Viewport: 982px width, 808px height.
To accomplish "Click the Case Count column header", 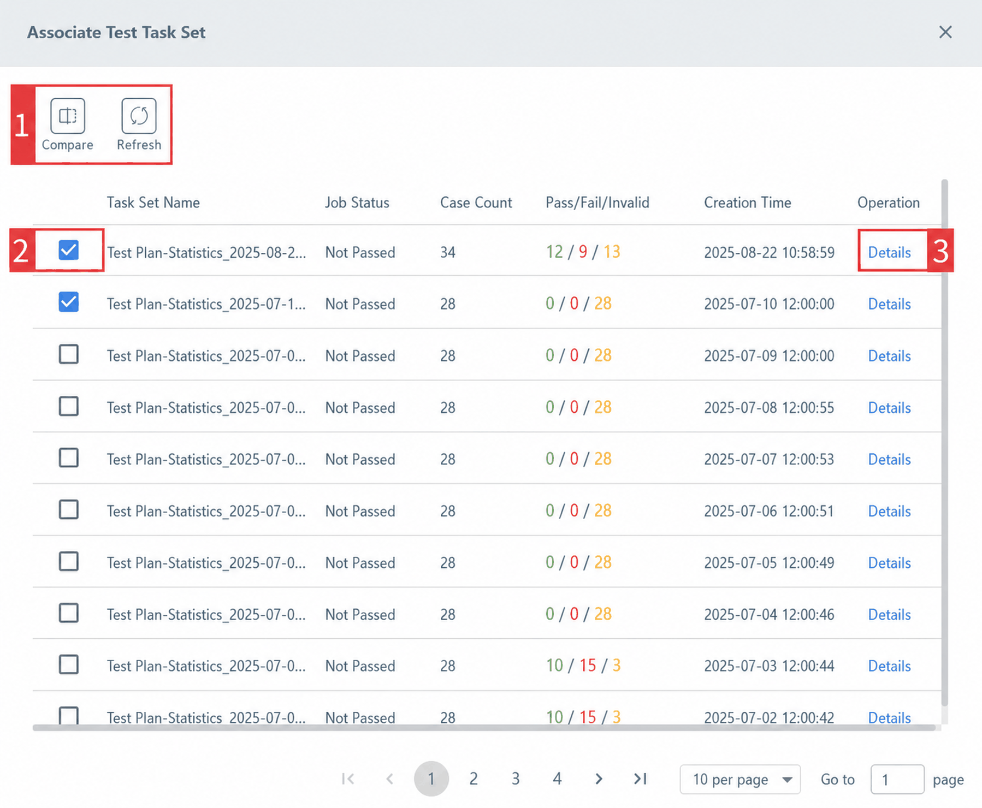I will point(476,203).
